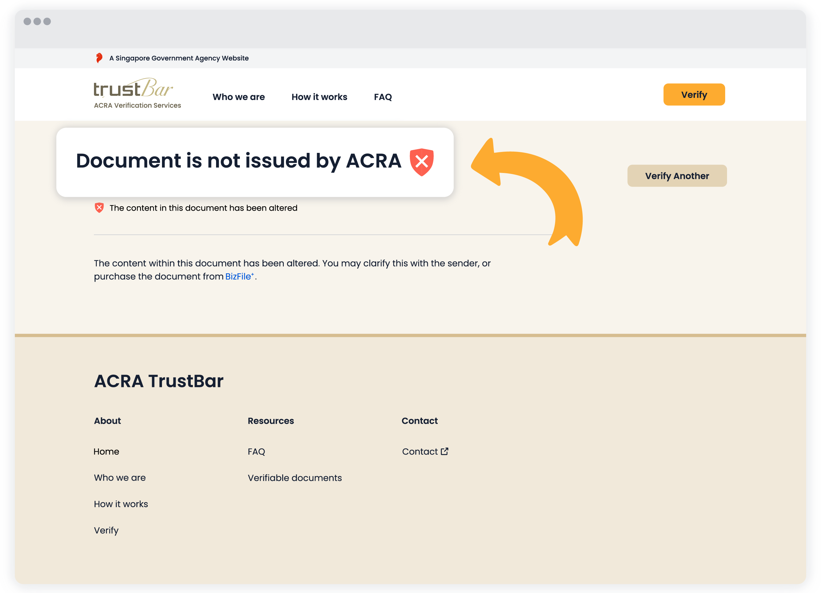Click Home in the About footer column
This screenshot has width=821, height=593.
coord(106,451)
